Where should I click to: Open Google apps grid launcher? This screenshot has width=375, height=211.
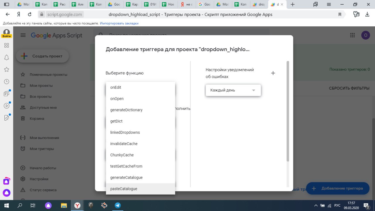pos(352,35)
